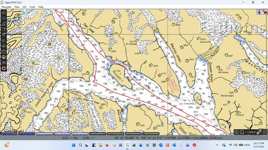The width and height of the screenshot is (268, 150).
Task: Click the (chart 17318) magenta label
Action: coord(206,119)
